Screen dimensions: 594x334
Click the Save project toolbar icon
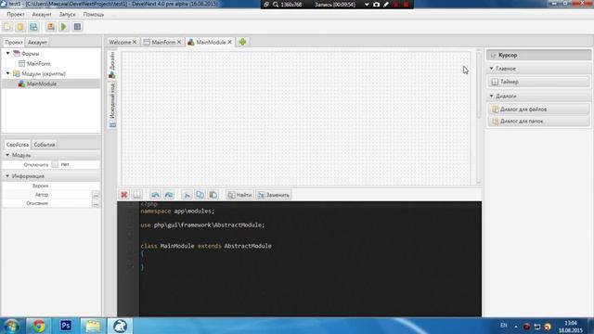pos(33,27)
